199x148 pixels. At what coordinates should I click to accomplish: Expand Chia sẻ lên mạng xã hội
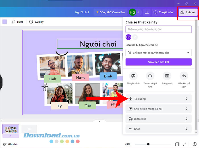(x=158, y=109)
